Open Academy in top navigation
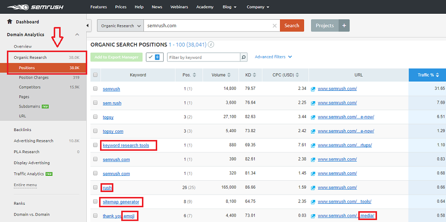Image resolution: width=446 pixels, height=222 pixels. pyautogui.click(x=205, y=7)
